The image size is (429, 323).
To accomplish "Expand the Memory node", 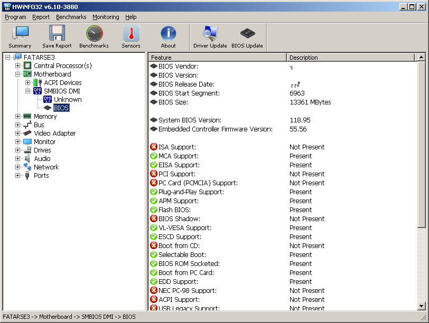I will click(18, 117).
